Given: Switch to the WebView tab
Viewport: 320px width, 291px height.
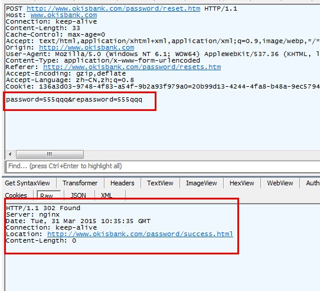Looking at the screenshot, I should point(280,183).
